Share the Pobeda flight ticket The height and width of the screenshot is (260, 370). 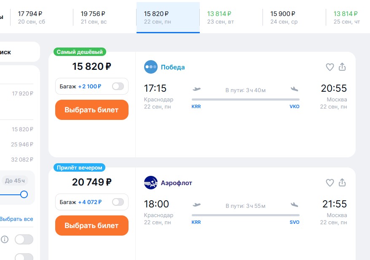(342, 67)
